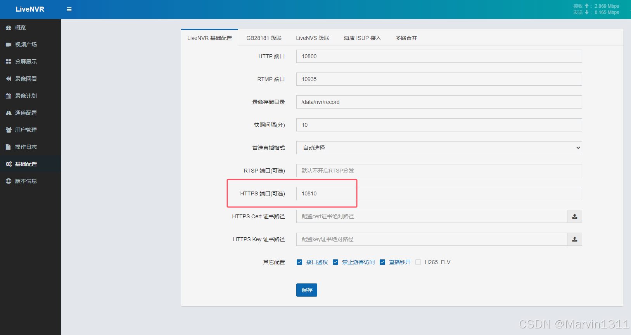Click the LiveNVR logo link

coord(30,9)
